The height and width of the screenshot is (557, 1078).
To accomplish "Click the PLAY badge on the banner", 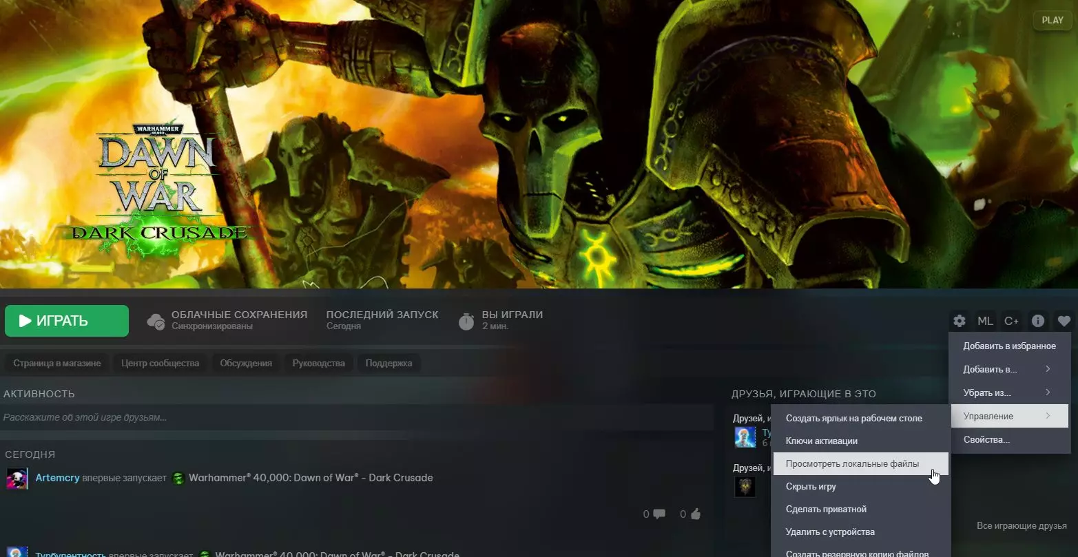I will [1053, 20].
